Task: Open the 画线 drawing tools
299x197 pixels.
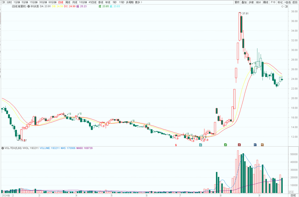Action: coord(265,2)
